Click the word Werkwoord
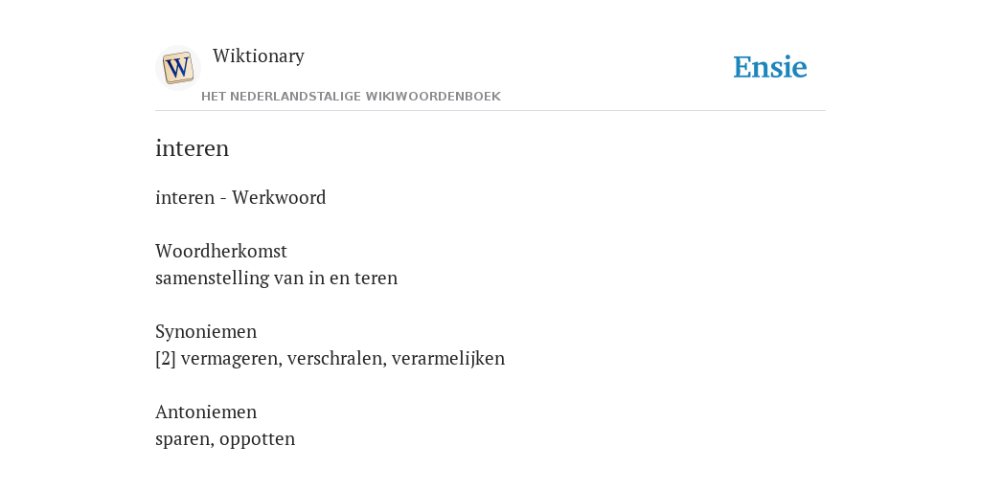This screenshot has width=981, height=490. (x=279, y=197)
